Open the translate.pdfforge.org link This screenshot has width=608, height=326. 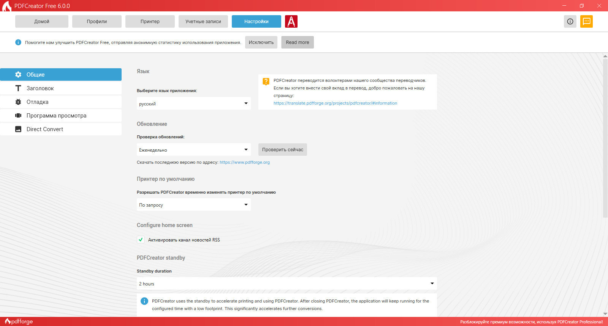[335, 103]
